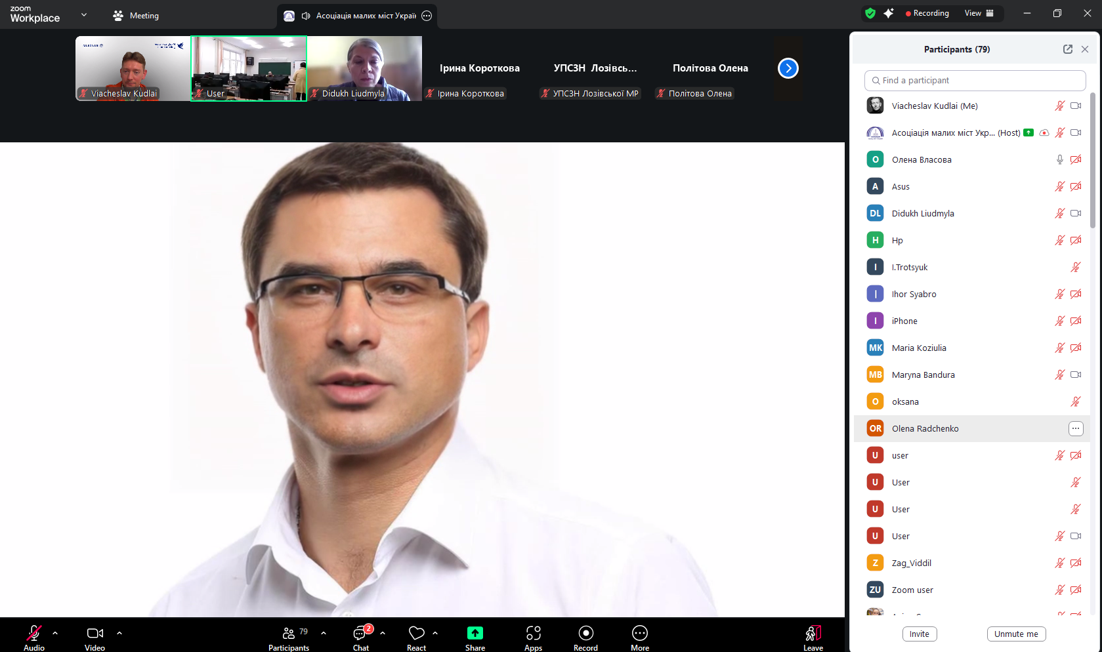Open the AI Companion sparkle icon
The height and width of the screenshot is (652, 1102).
coord(889,13)
